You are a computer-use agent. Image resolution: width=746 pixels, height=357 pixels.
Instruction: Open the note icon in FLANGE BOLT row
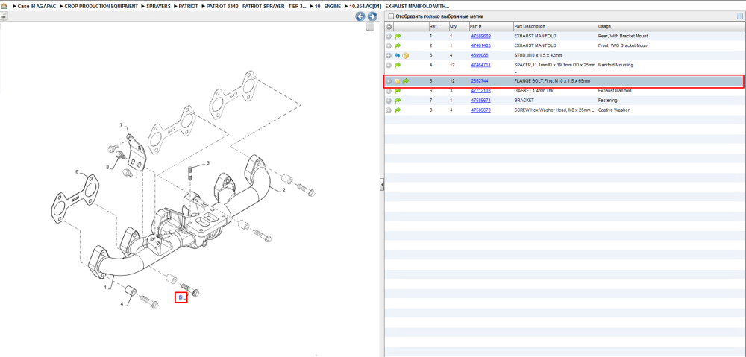pyautogui.click(x=398, y=81)
